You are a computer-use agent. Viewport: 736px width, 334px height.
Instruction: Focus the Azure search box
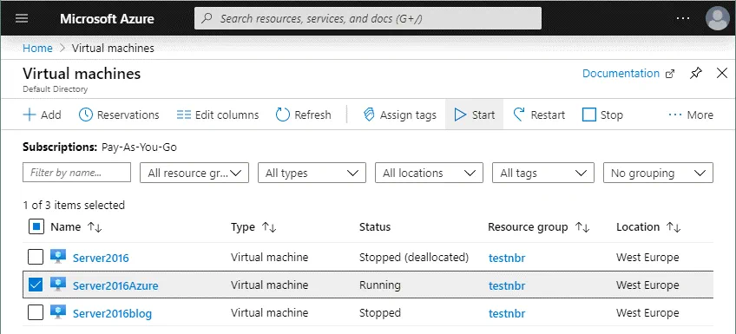pyautogui.click(x=367, y=18)
